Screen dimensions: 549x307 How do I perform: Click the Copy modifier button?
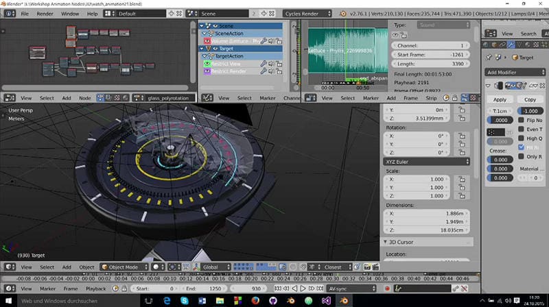530,99
